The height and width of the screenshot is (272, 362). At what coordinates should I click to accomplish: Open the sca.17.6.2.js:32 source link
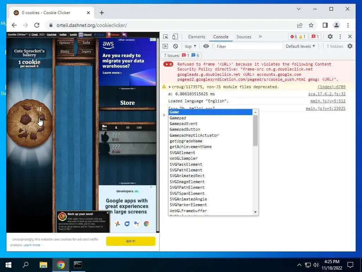(x=327, y=94)
